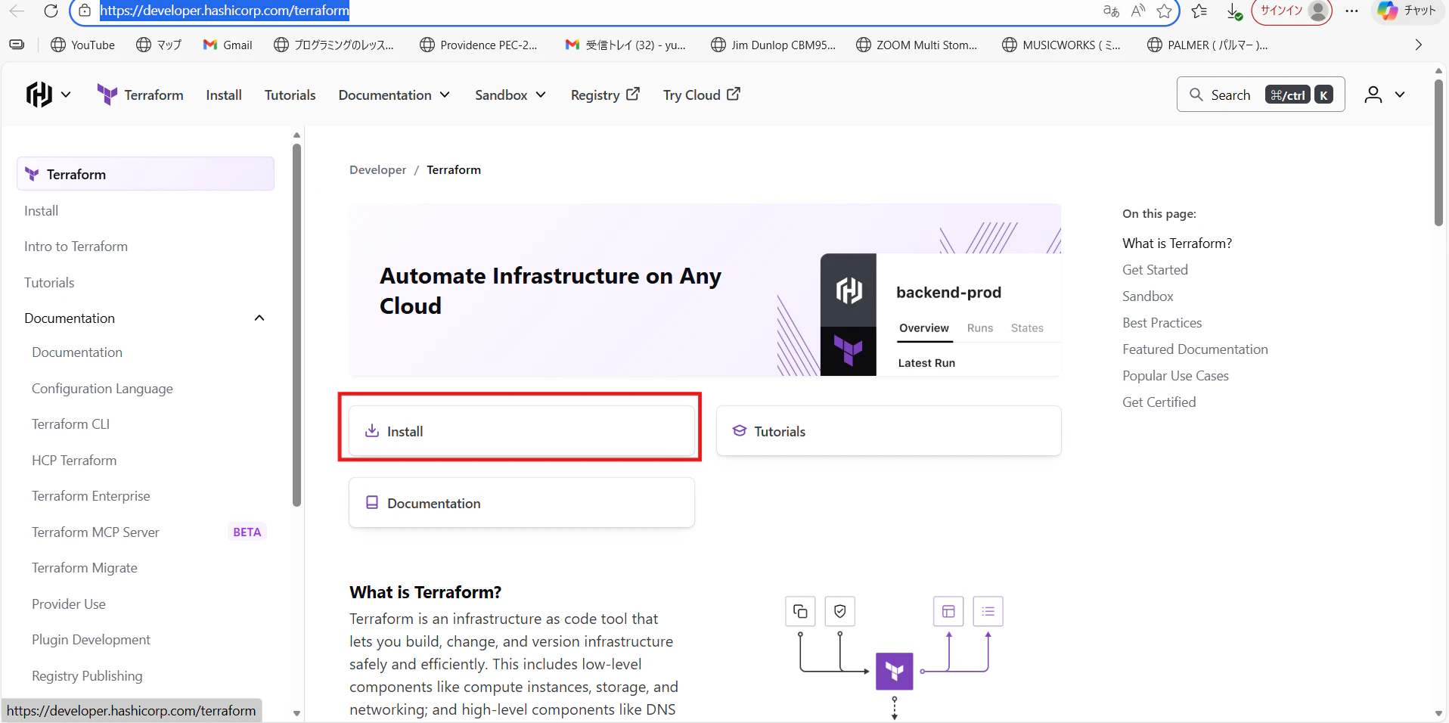Jump to Featured Documentation section
Screen dimensions: 1449x723
click(1195, 349)
